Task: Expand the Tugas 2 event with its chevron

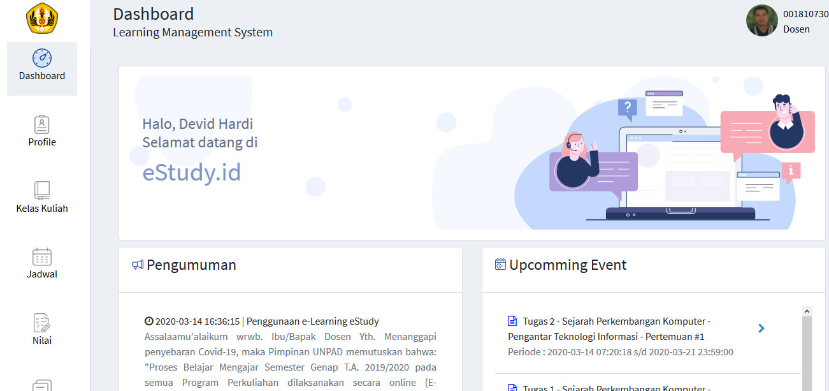Action: (761, 328)
